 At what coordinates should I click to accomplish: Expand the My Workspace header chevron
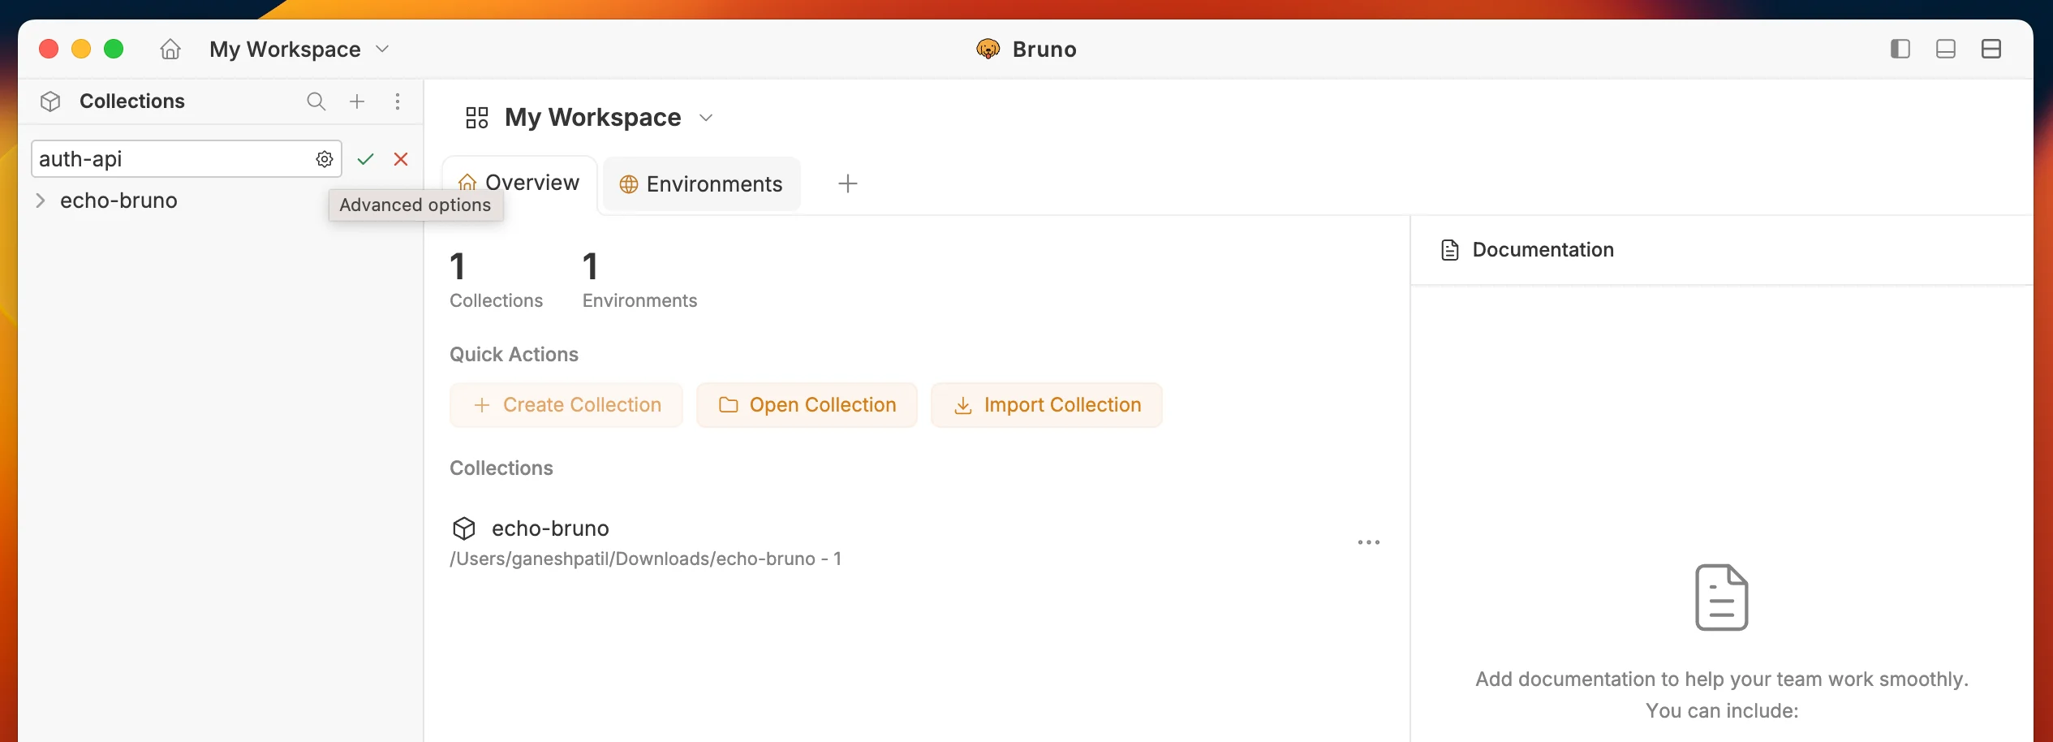(706, 118)
